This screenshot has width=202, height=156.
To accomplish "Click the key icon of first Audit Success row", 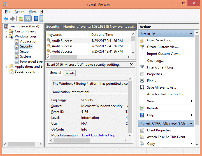I will point(49,41).
